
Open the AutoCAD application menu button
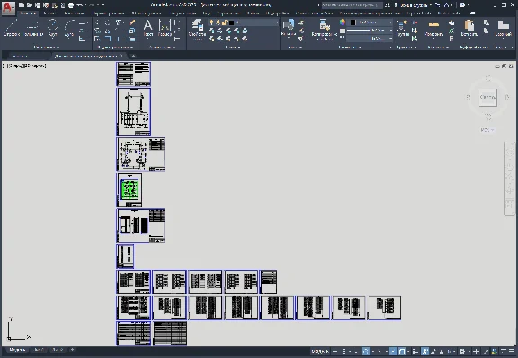tap(8, 7)
